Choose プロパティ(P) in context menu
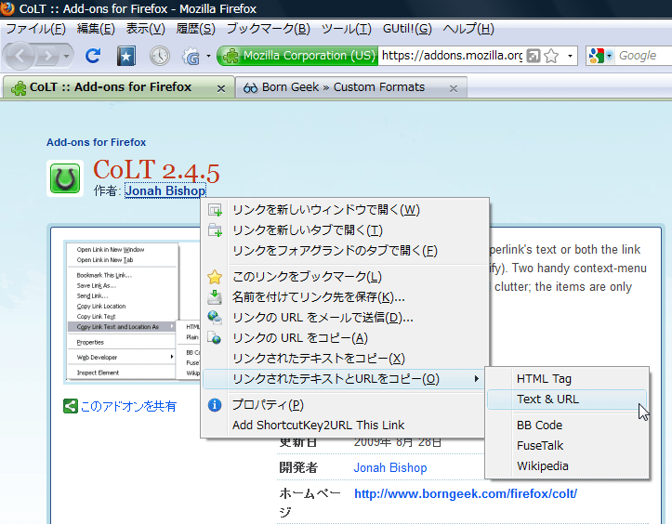Image resolution: width=672 pixels, height=524 pixels. (x=343, y=405)
